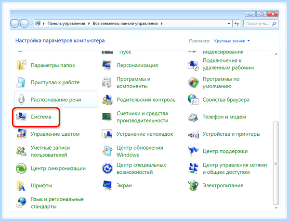The height and width of the screenshot is (221, 289).
Task: Click the Телефон и модем icon
Action: [x=193, y=117]
